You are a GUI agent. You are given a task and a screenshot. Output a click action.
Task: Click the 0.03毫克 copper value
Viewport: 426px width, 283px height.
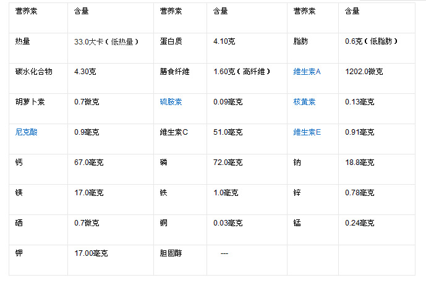(x=228, y=223)
